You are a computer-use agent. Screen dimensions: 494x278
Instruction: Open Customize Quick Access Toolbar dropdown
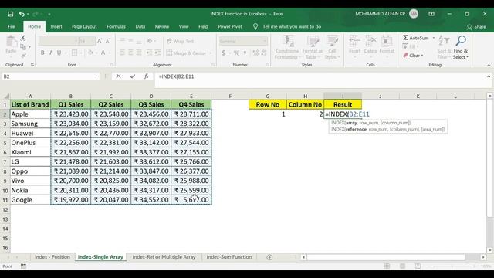[x=49, y=14]
